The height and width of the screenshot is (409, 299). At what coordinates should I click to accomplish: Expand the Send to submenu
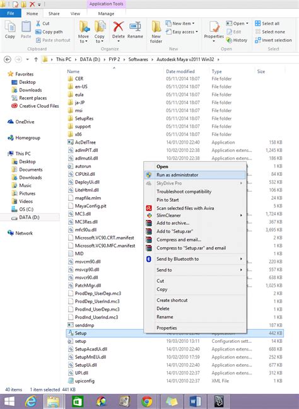[x=241, y=270]
